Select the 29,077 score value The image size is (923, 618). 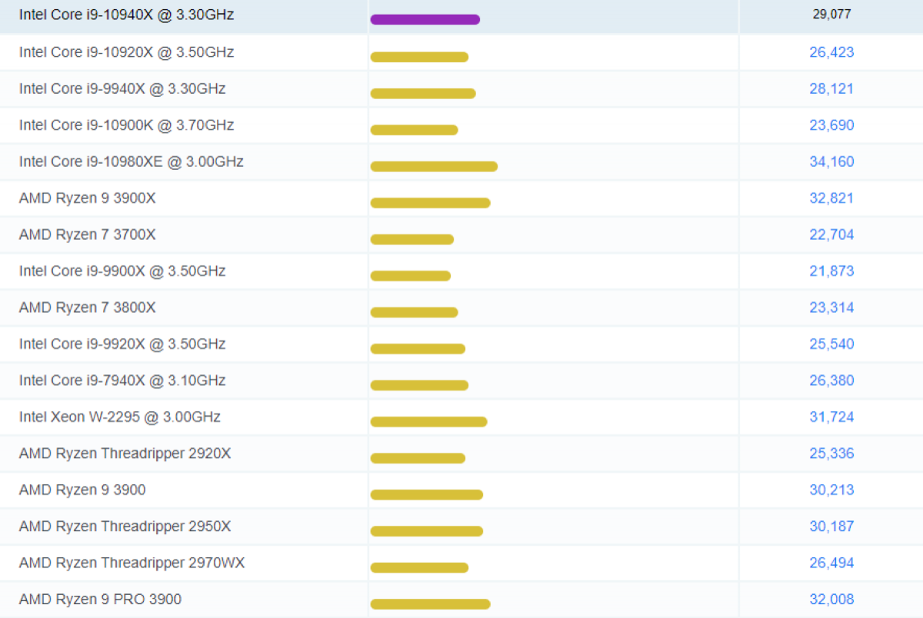point(831,15)
